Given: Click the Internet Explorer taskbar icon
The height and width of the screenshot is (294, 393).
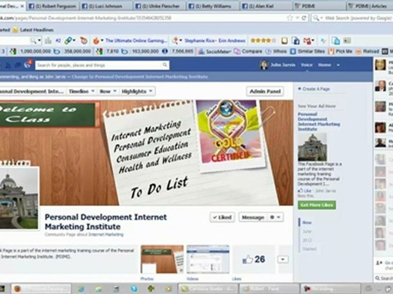Looking at the screenshot, I should [x=81, y=289].
